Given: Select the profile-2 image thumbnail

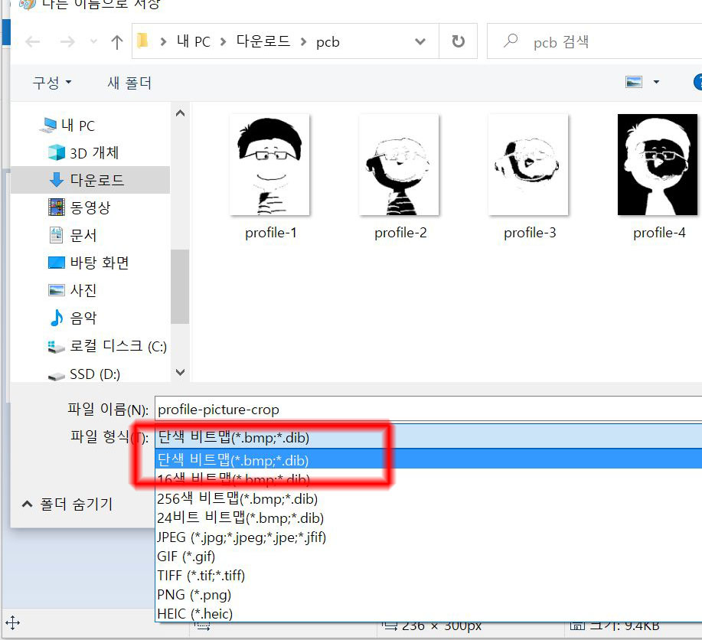Looking at the screenshot, I should pyautogui.click(x=399, y=165).
